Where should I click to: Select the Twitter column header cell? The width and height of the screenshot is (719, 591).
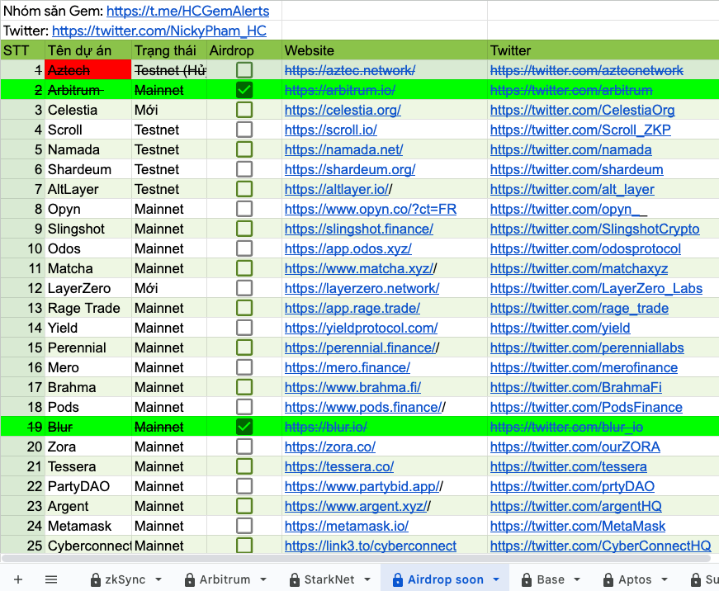(x=603, y=50)
